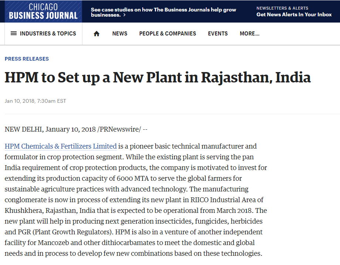Open HPM Chemicals & Fertilizers Limited link

[61, 146]
